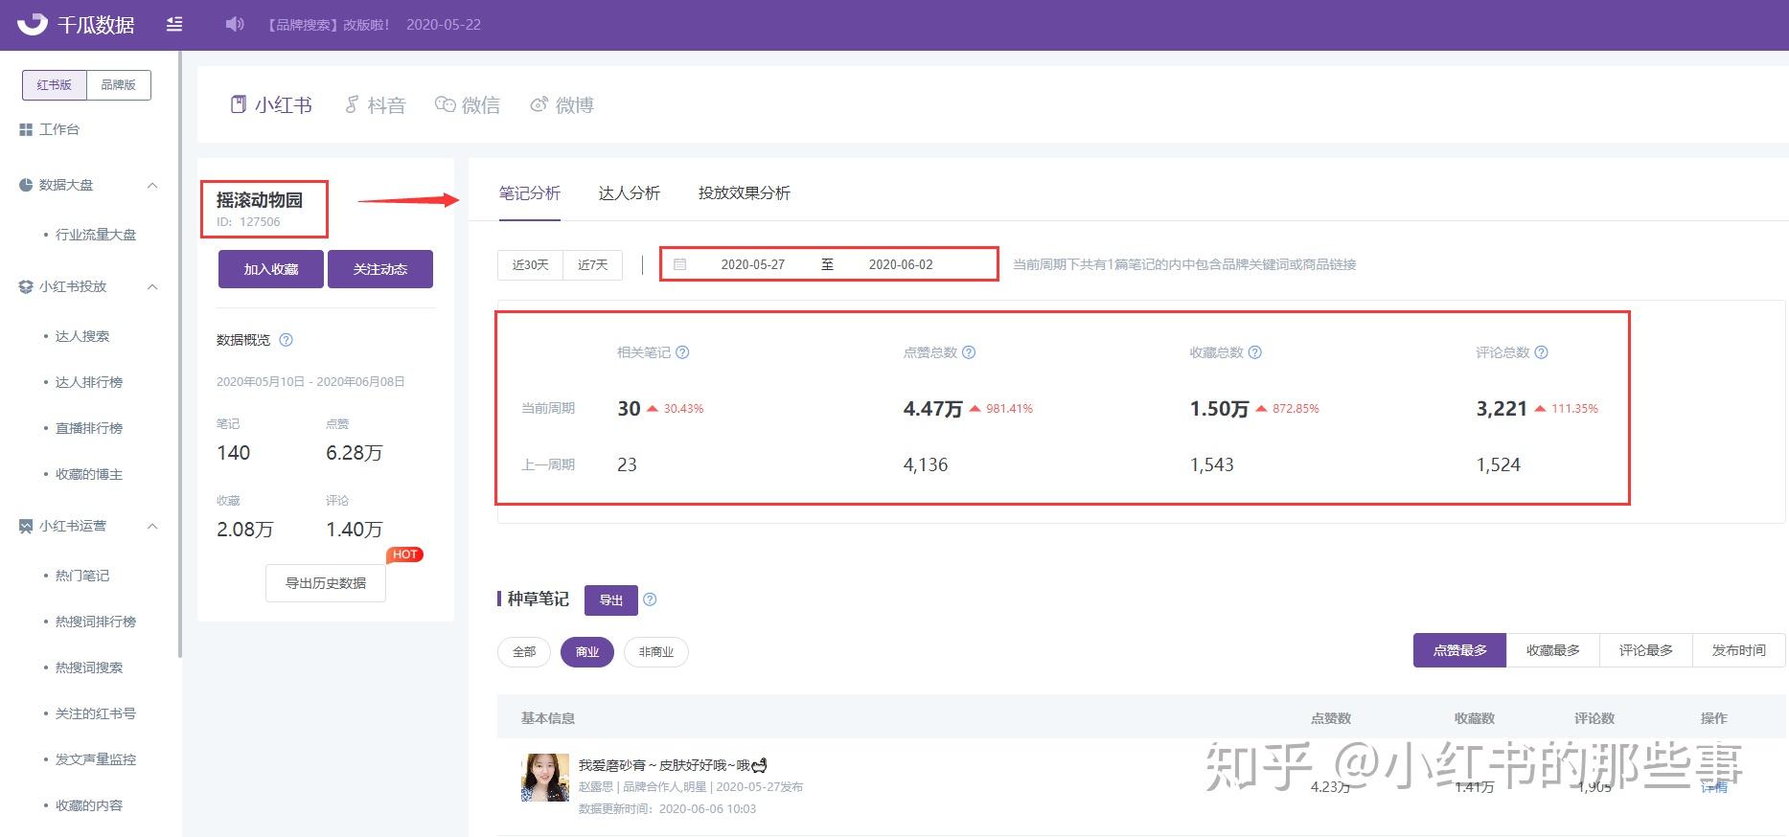The image size is (1789, 837).
Task: Open the 抖音 platform tab
Action: (375, 105)
